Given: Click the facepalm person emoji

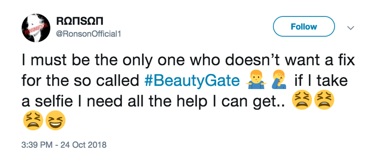Looking at the screenshot, I should pyautogui.click(x=276, y=80).
